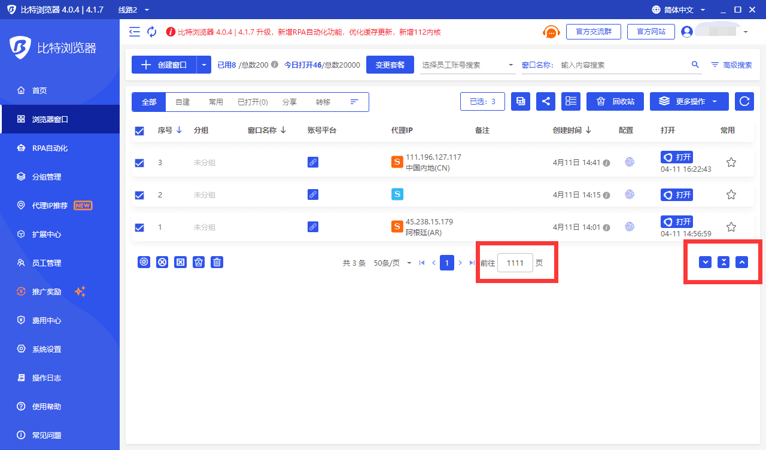Viewport: 766px width, 450px height.
Task: Star row 1 as favorite
Action: [x=731, y=227]
